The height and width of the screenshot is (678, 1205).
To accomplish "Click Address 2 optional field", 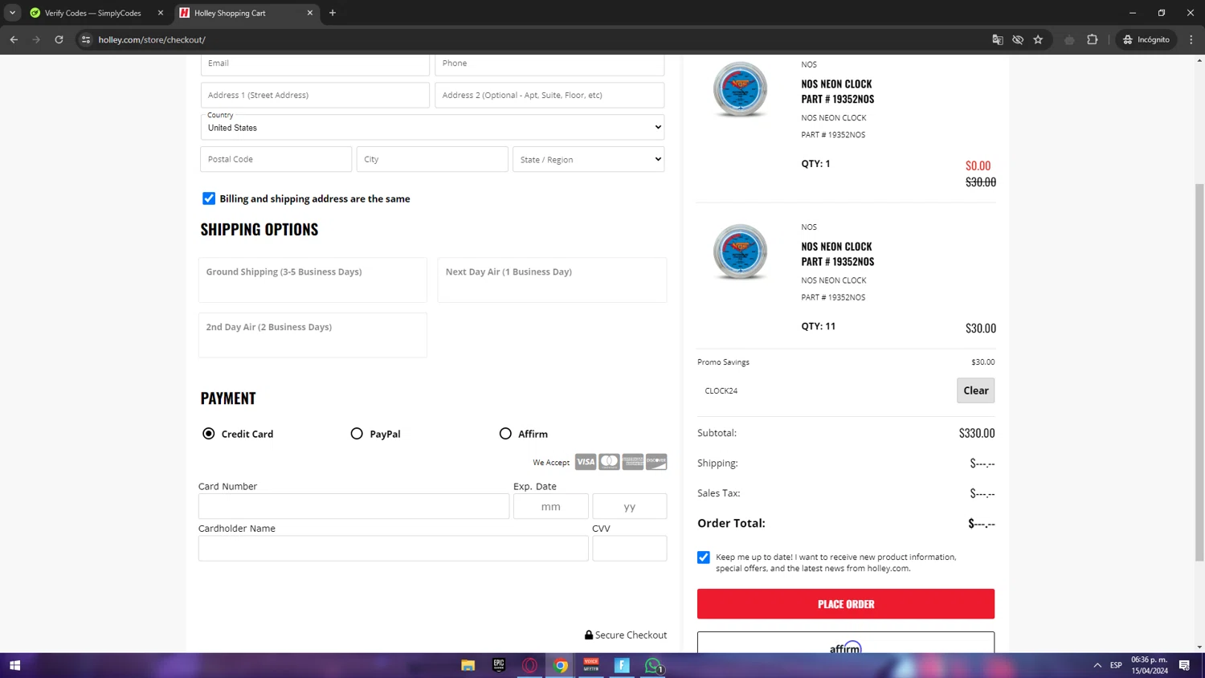I will [549, 95].
